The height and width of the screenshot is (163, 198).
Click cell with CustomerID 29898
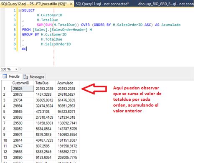pos(22,117)
